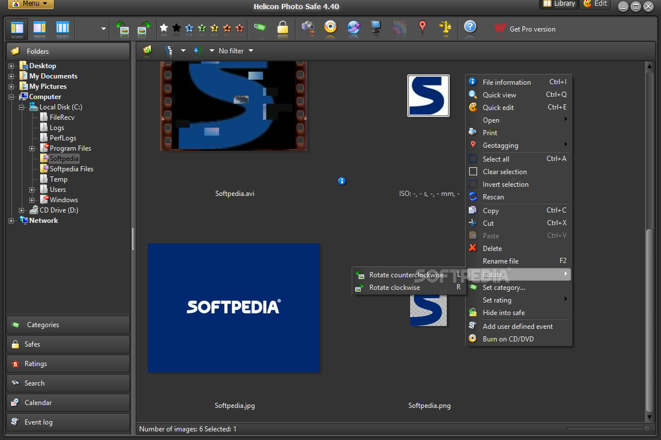Open the Search panel button
Viewport: 661px width, 440px height.
[x=68, y=383]
